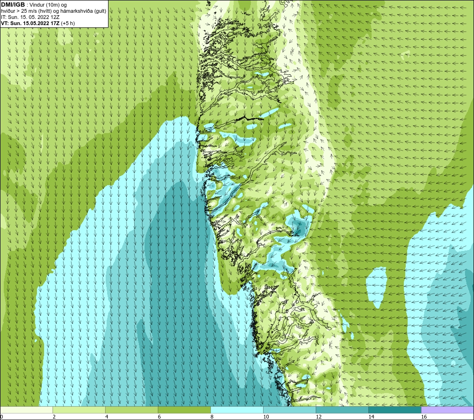The height and width of the screenshot is (420, 474).
Task: Click scale label '6'
Action: 159,417
